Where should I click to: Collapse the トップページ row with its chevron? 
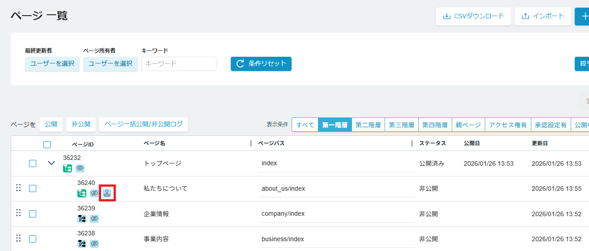click(x=51, y=163)
